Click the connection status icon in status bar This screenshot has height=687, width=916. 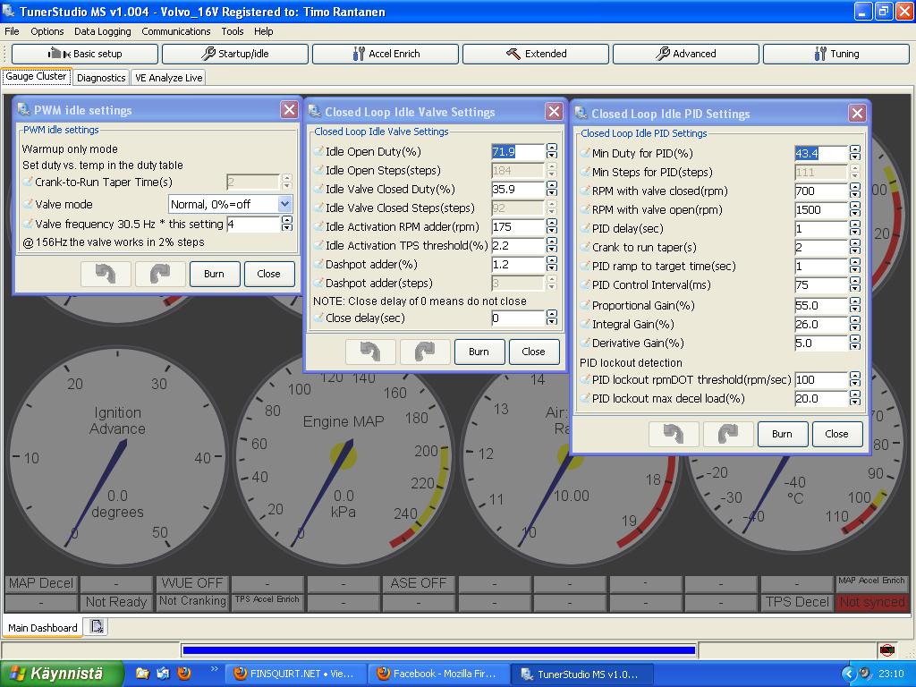point(886,650)
